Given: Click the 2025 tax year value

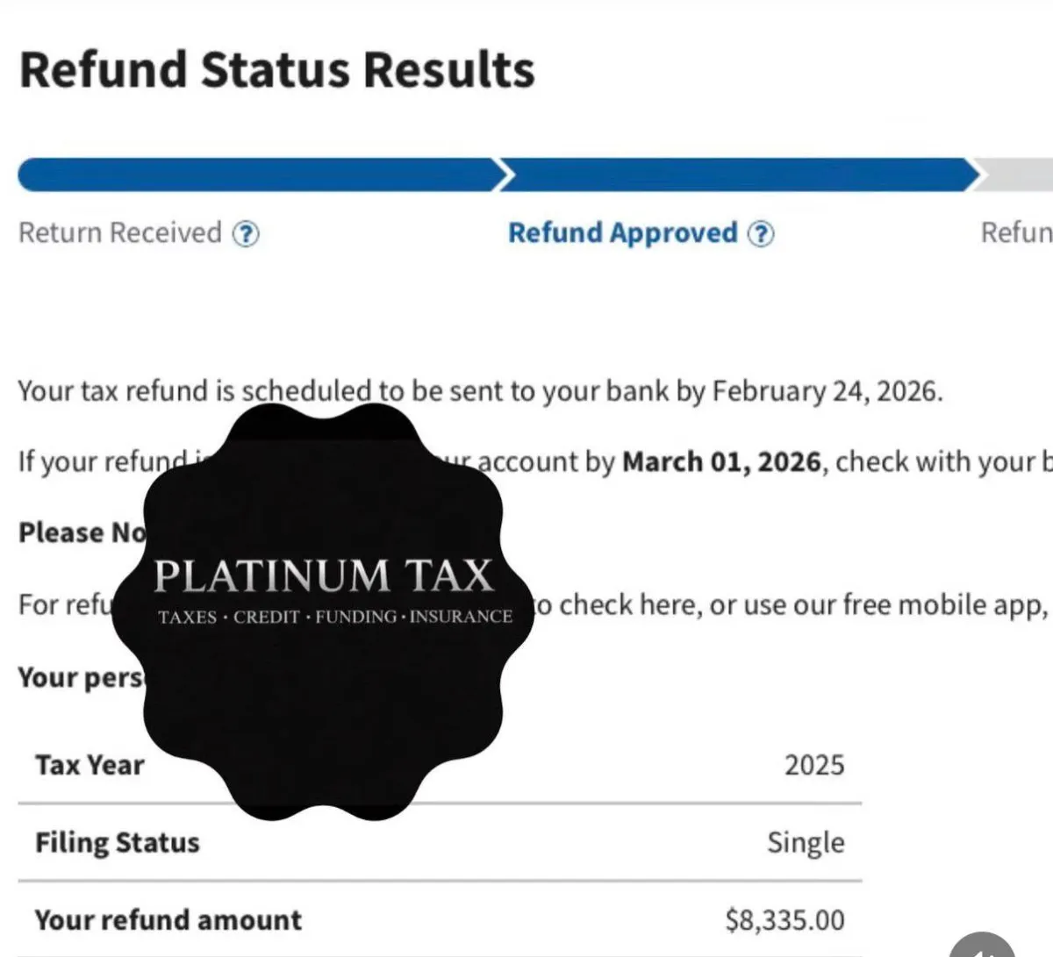Looking at the screenshot, I should click(813, 765).
